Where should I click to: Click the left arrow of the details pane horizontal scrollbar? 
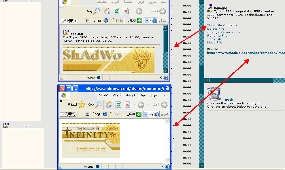[x=207, y=80]
